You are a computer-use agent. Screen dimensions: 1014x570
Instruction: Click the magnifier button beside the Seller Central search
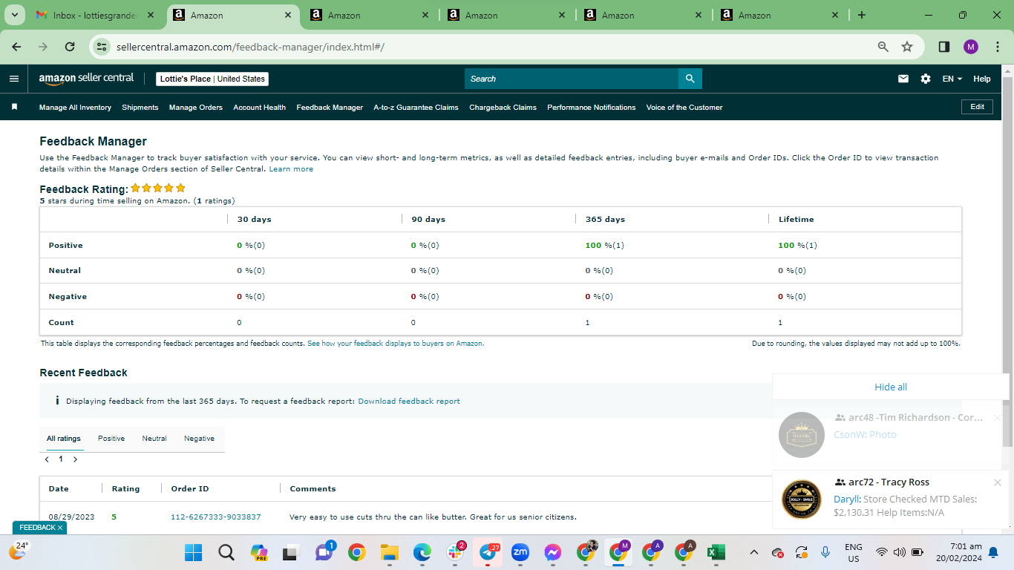pos(690,79)
